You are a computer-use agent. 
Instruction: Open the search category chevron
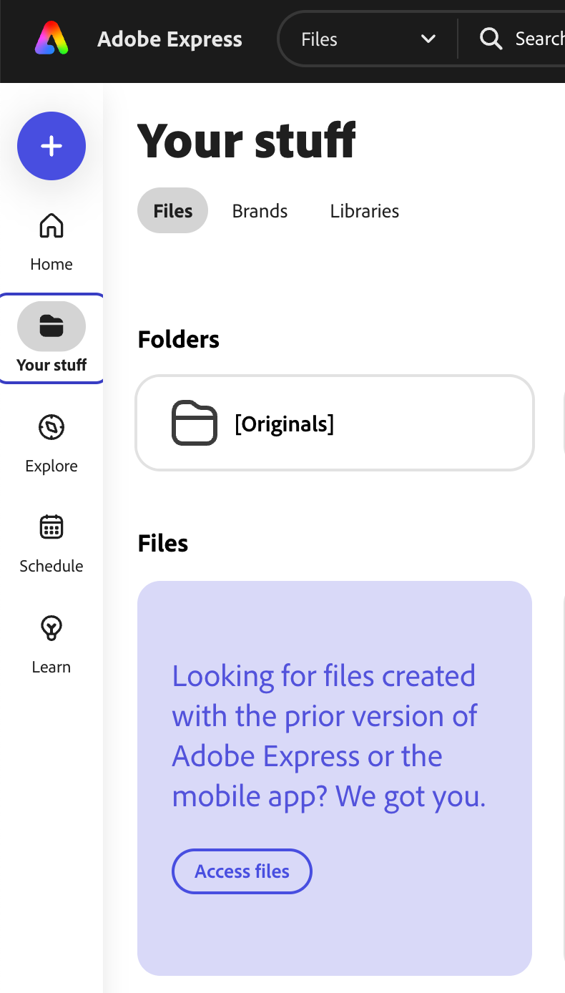pyautogui.click(x=428, y=39)
